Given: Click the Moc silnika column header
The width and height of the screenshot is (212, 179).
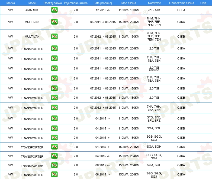Looking at the screenshot, I should 129,3.
